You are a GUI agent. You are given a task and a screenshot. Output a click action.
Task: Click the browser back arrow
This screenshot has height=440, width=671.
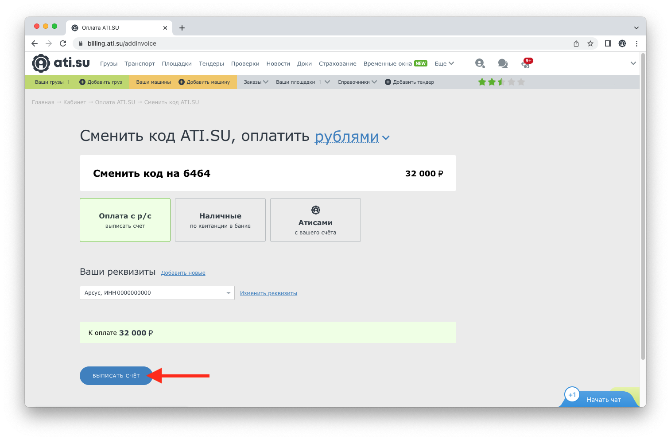35,43
